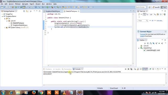Collapse the SingletonDemo project node
Image resolution: width=168 pixels, height=95 pixels.
point(2,16)
